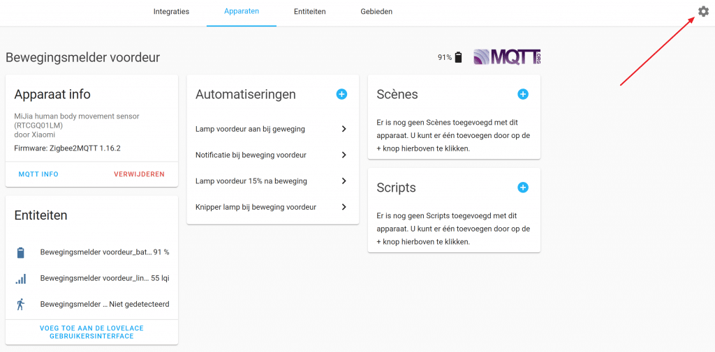This screenshot has height=352, width=715.
Task: Open device settings via gear icon
Action: pyautogui.click(x=703, y=11)
